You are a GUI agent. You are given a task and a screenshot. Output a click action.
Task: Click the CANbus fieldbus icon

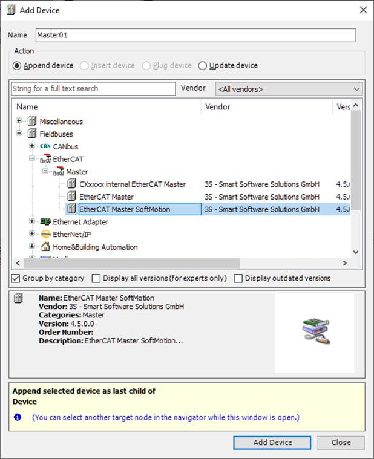pos(45,146)
